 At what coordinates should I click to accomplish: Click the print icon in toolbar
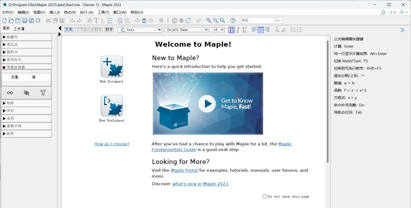click(25, 20)
